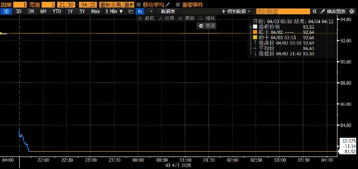This screenshot has height=169, width=358.
Task: Click the 开始: 04/03 03:50 legend header
Action: [x=293, y=21]
